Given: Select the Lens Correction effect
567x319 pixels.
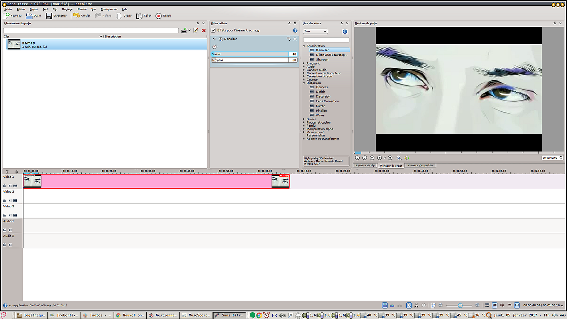Looking at the screenshot, I should 327,101.
